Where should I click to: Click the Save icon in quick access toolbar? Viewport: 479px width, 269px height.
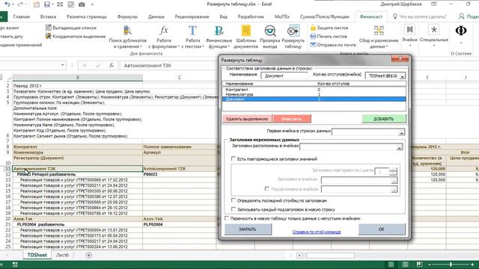47,4
